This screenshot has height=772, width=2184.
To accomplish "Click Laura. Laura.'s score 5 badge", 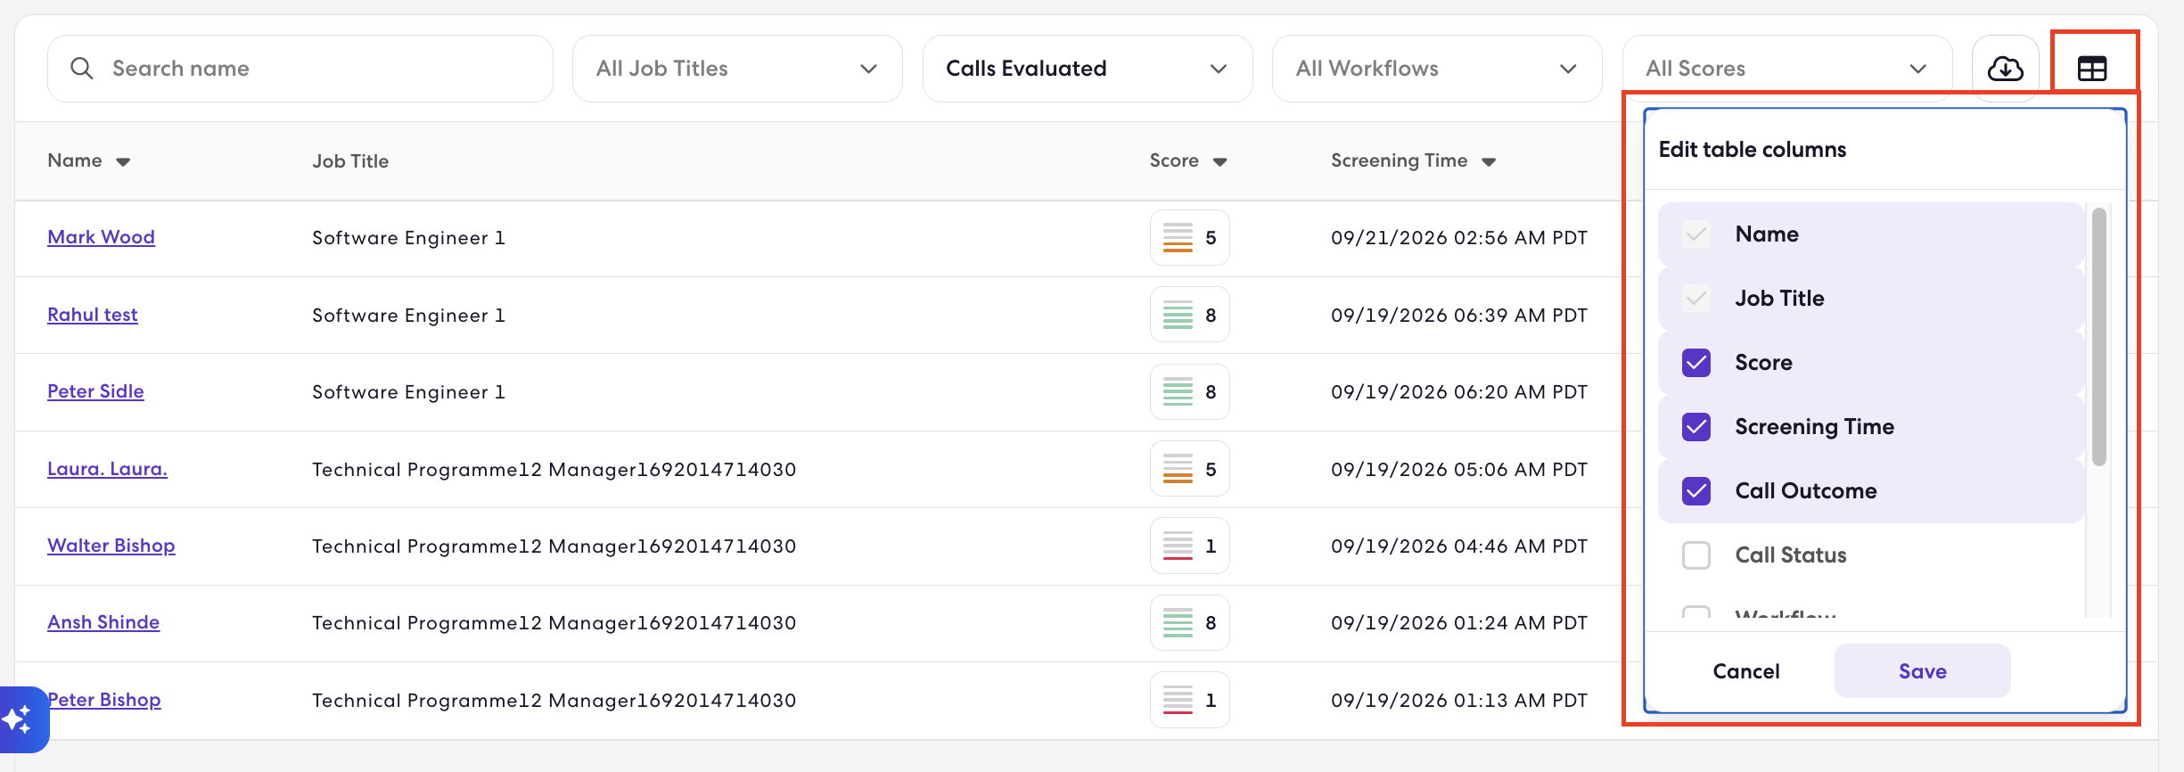I will pyautogui.click(x=1189, y=469).
